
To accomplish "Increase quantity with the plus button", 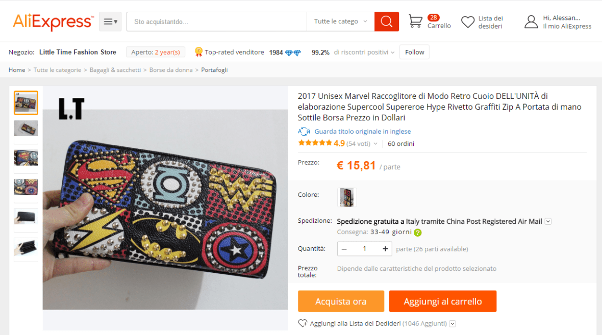I will pyautogui.click(x=385, y=249).
